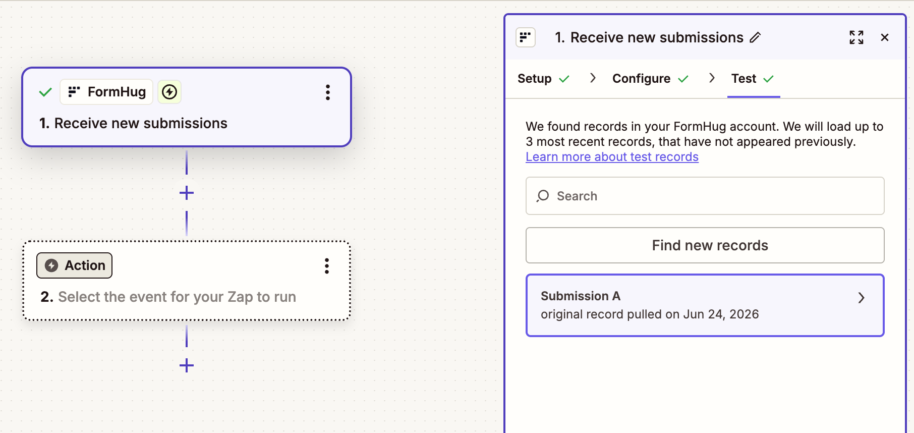Expand Submission A with its chevron arrow

click(861, 298)
